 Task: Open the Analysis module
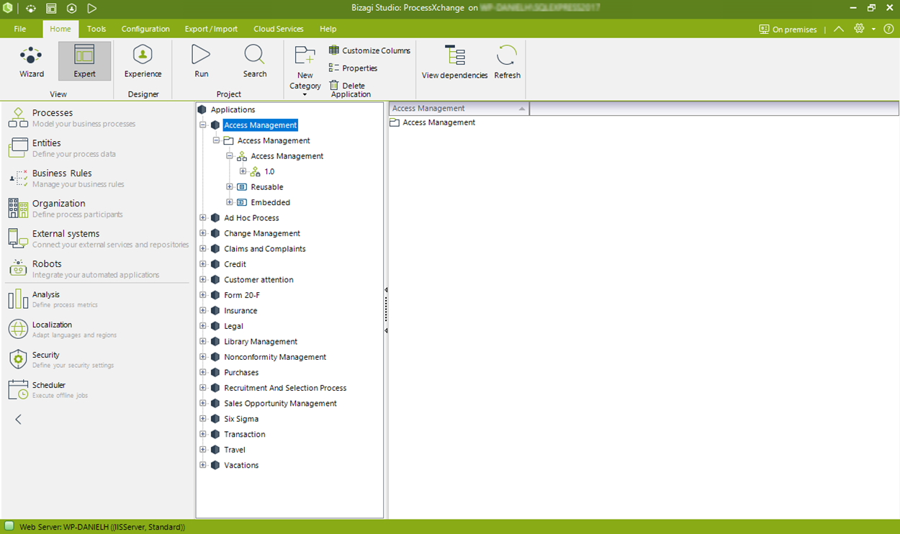point(98,299)
